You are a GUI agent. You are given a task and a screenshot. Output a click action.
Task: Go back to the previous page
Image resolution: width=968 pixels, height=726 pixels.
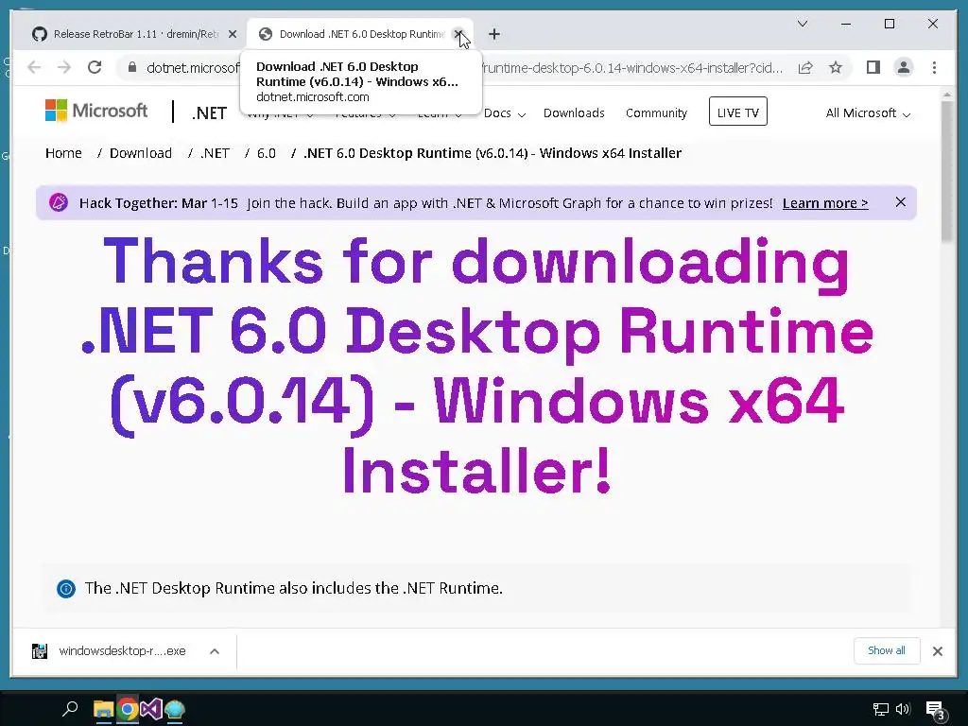[x=34, y=67]
